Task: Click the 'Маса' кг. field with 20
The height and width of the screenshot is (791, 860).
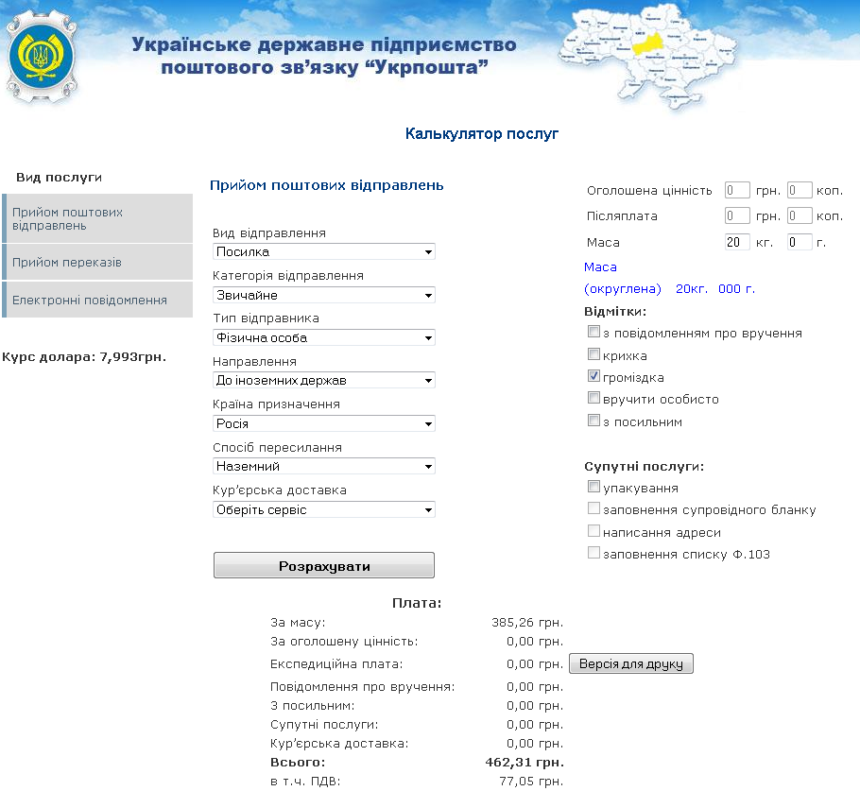Action: (x=737, y=242)
